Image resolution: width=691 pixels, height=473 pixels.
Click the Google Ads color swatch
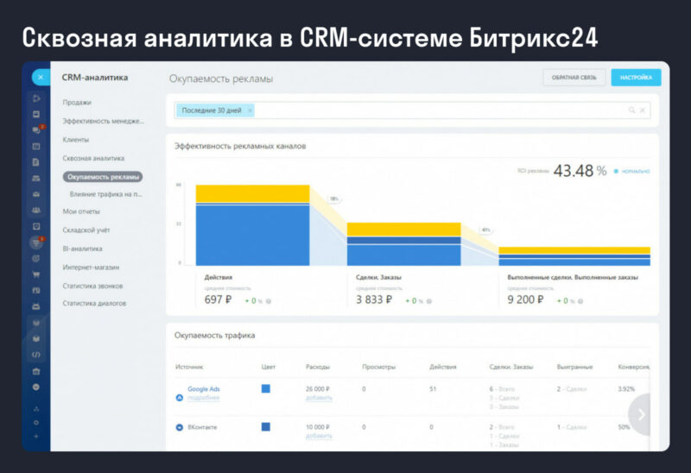(x=266, y=388)
